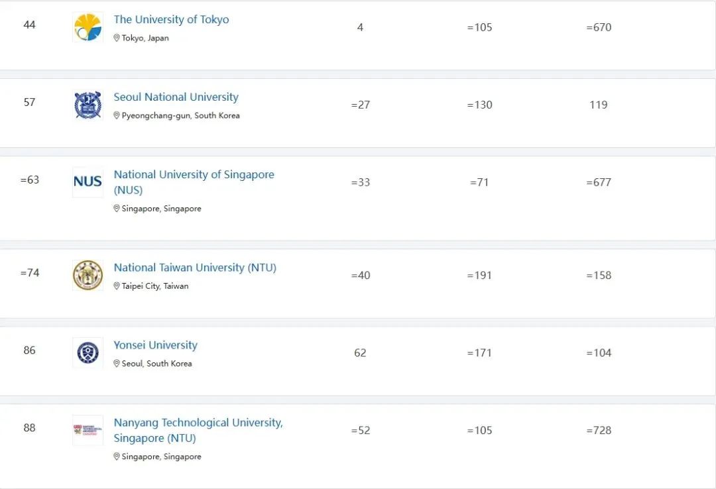This screenshot has width=716, height=489.
Task: Click the Yonsei University shield logo
Action: [x=88, y=353]
